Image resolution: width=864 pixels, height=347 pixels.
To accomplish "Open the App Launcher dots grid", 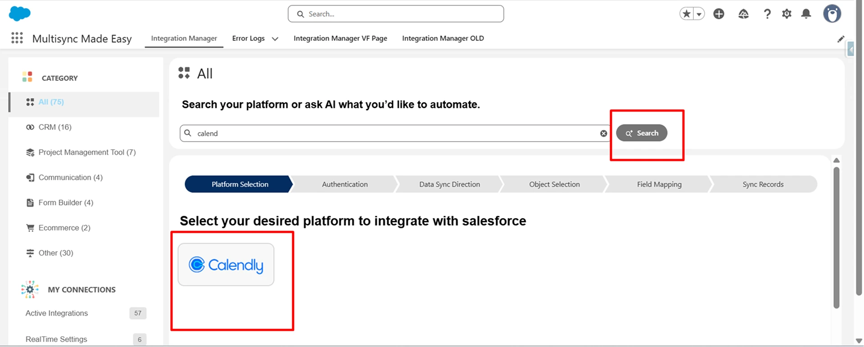I will 17,38.
